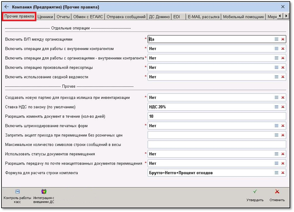This screenshot has width=294, height=212.
Task: Expand options for Включить операцию произвольной пересортицы
Action: click(276, 68)
